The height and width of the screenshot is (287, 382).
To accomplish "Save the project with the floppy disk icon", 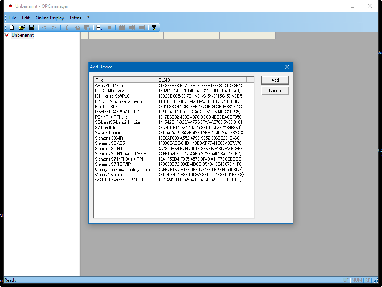I will (32, 27).
